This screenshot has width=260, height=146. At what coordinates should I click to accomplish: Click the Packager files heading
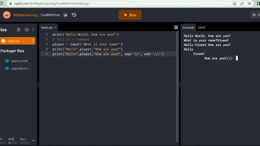tap(13, 51)
